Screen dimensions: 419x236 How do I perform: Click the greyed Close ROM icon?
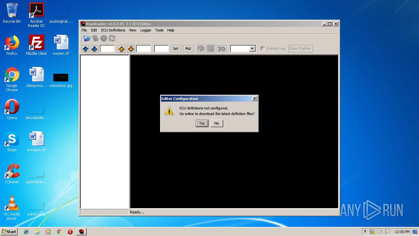pyautogui.click(x=104, y=38)
